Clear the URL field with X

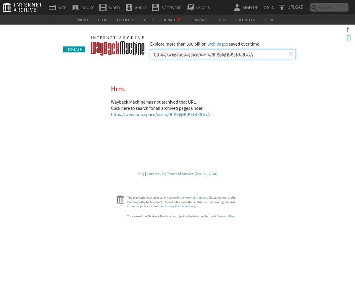tap(291, 54)
